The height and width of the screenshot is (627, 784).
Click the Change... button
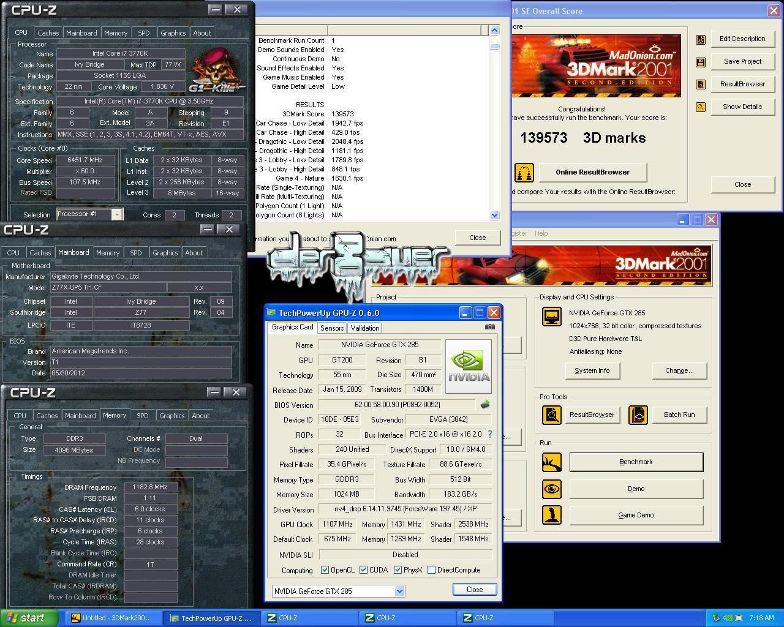tap(679, 370)
